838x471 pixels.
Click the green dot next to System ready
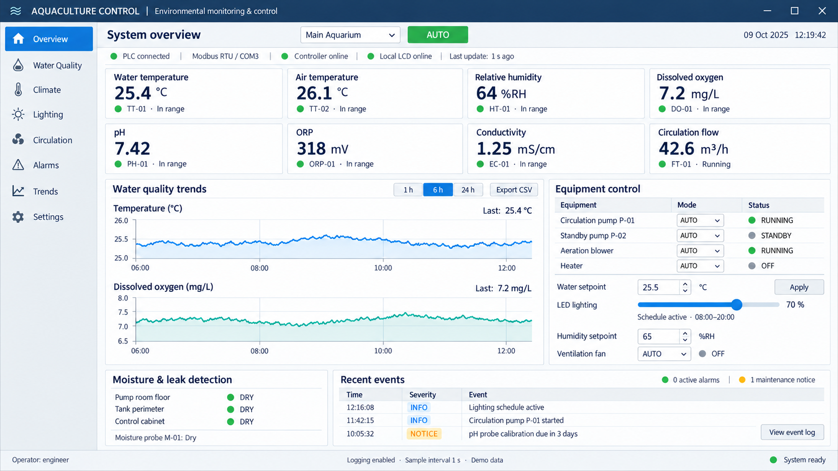pyautogui.click(x=773, y=459)
